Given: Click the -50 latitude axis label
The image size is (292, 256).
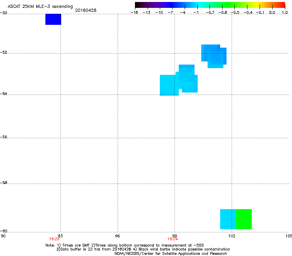Looking at the screenshot, I should point(3,13).
